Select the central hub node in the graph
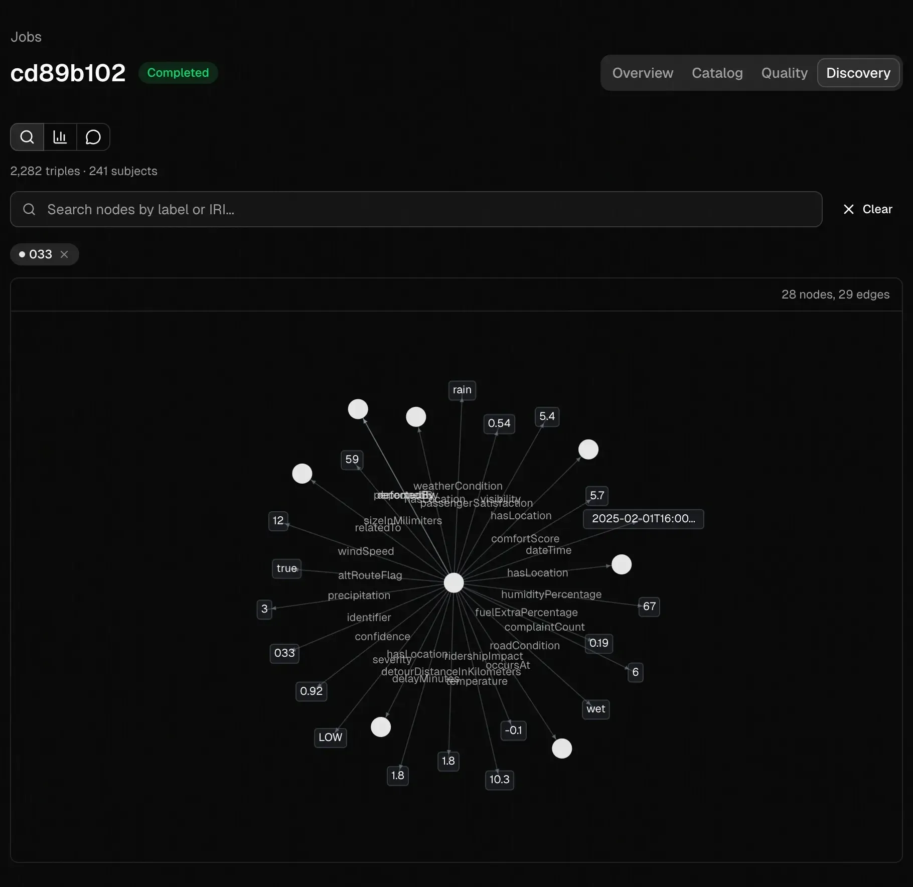This screenshot has width=913, height=887. [453, 582]
